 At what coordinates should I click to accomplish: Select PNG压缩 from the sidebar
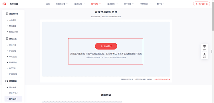(x=13, y=57)
